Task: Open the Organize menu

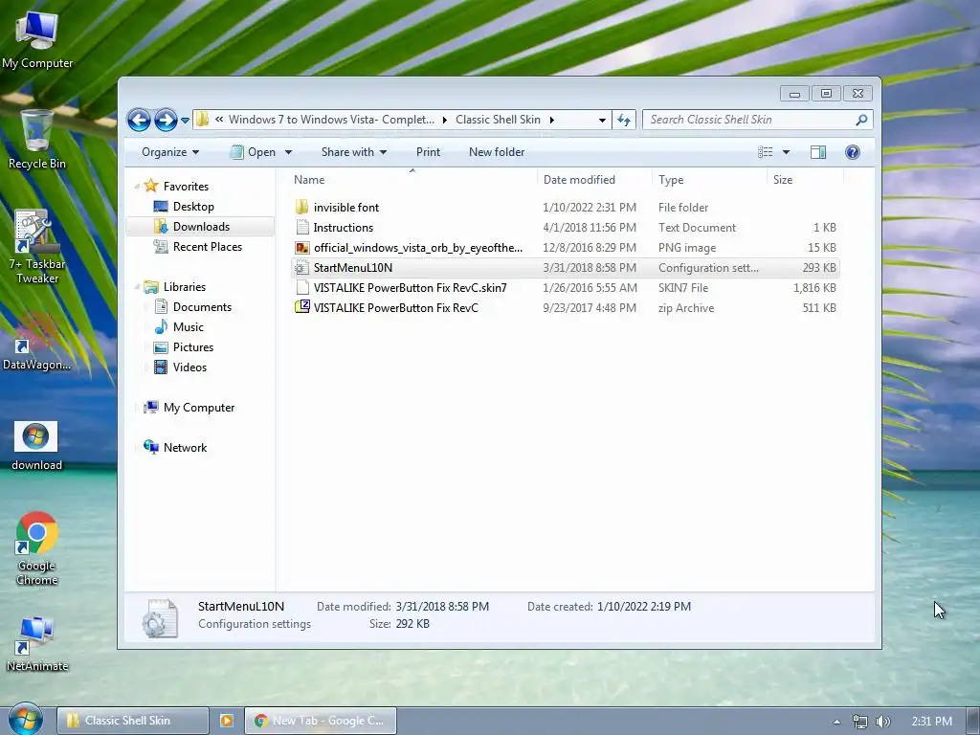Action: coord(170,152)
